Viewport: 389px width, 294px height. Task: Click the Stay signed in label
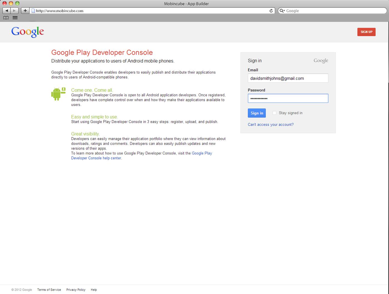291,113
